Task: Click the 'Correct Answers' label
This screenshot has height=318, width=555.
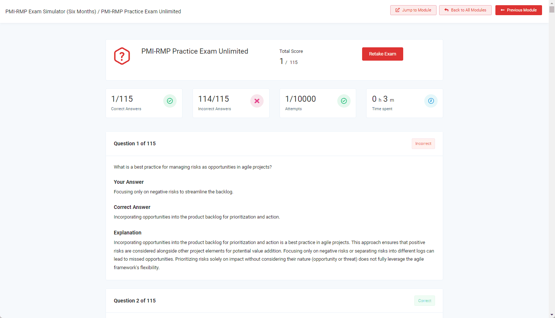Action: (x=126, y=109)
